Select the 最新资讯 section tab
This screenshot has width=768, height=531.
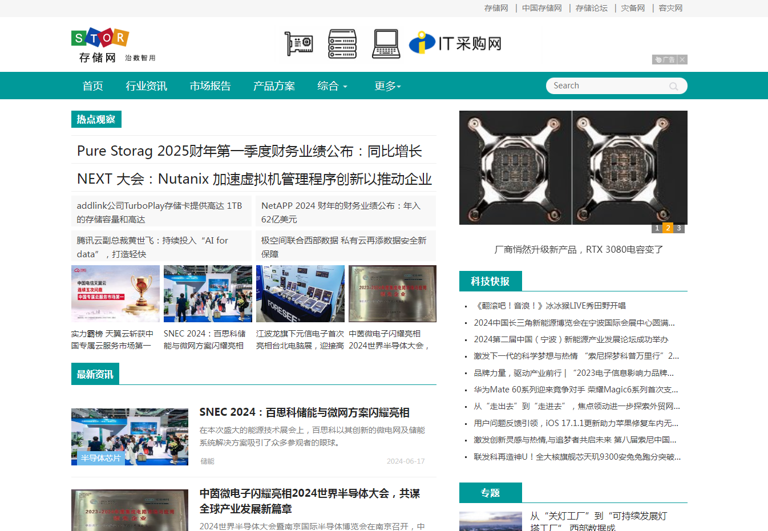[95, 374]
